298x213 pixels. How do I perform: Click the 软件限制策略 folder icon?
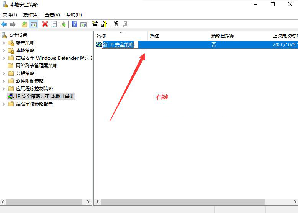pyautogui.click(x=11, y=81)
